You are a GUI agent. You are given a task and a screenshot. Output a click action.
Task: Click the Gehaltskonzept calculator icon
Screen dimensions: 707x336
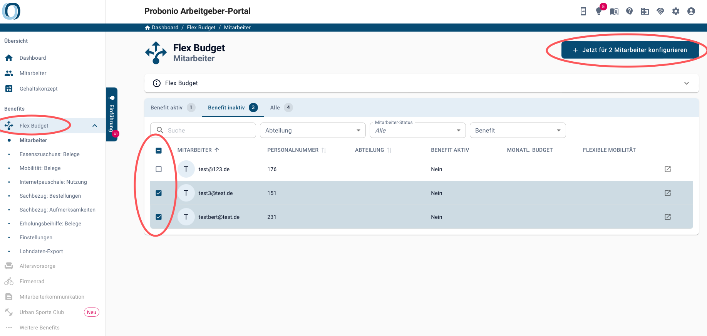point(9,89)
